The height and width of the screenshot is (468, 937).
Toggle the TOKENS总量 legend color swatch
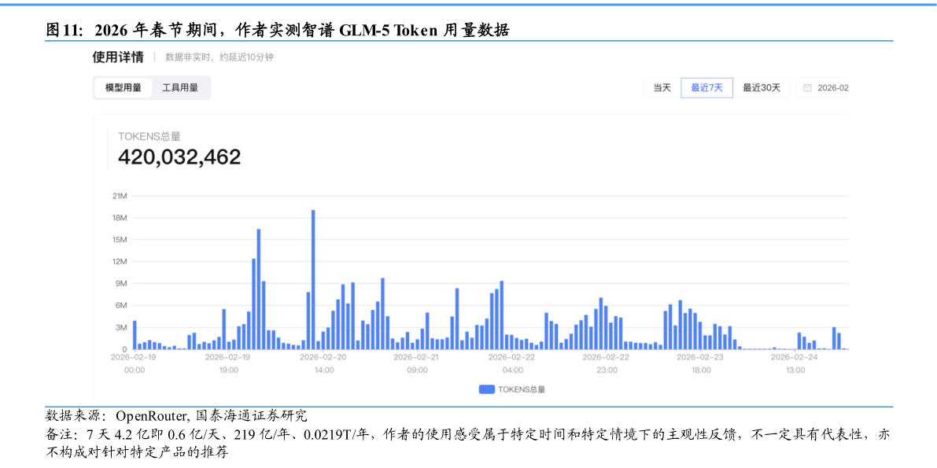pos(486,389)
